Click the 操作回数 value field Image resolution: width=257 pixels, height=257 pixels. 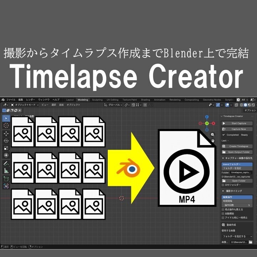[x=237, y=205]
